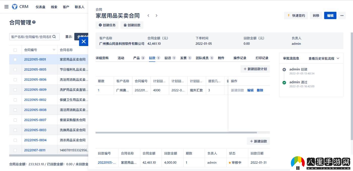Screen dimensions: 353x171
Task: Click the 编辑 button
Action: pyautogui.click(x=330, y=15)
